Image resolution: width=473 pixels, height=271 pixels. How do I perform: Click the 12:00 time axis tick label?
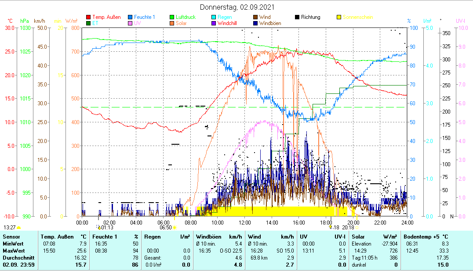coord(245,223)
